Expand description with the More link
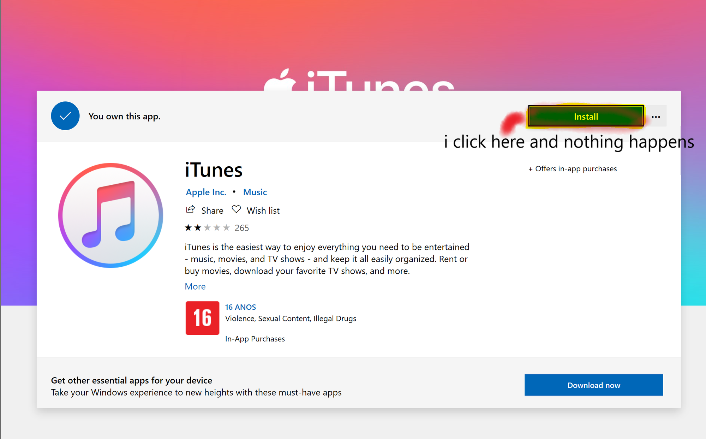Viewport: 706px width, 439px height. tap(195, 286)
